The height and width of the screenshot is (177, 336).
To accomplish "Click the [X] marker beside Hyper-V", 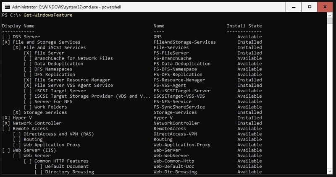I will pos(6,118).
